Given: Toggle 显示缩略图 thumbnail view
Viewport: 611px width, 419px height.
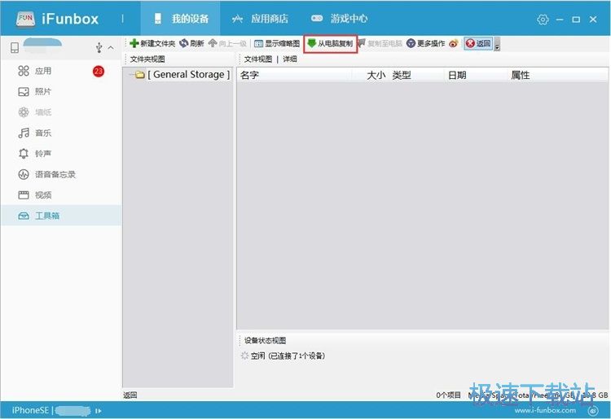Looking at the screenshot, I should 277,43.
